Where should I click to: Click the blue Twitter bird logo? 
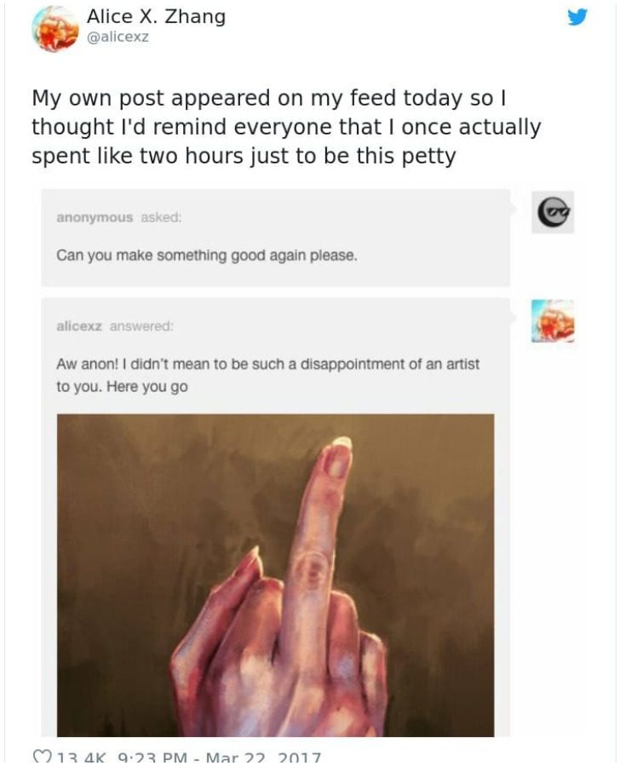pos(577,17)
